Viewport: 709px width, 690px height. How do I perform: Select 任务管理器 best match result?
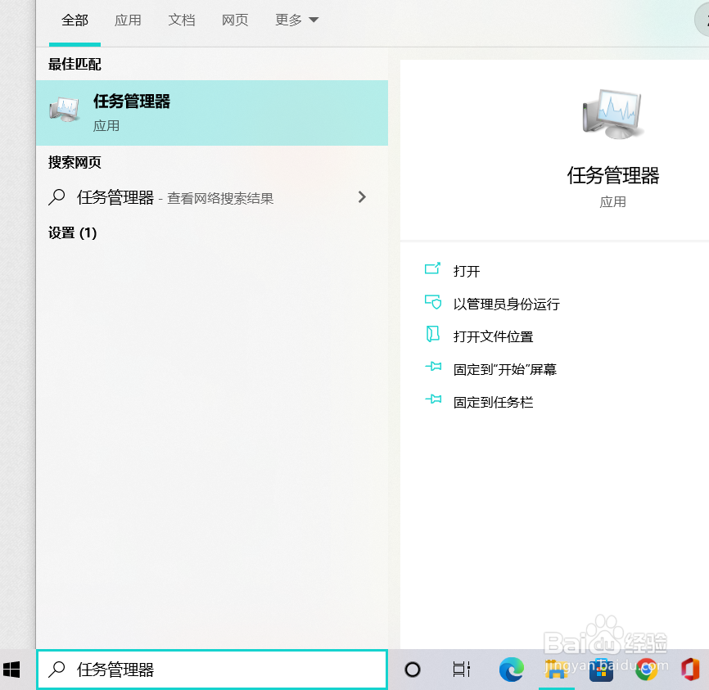[x=211, y=113]
